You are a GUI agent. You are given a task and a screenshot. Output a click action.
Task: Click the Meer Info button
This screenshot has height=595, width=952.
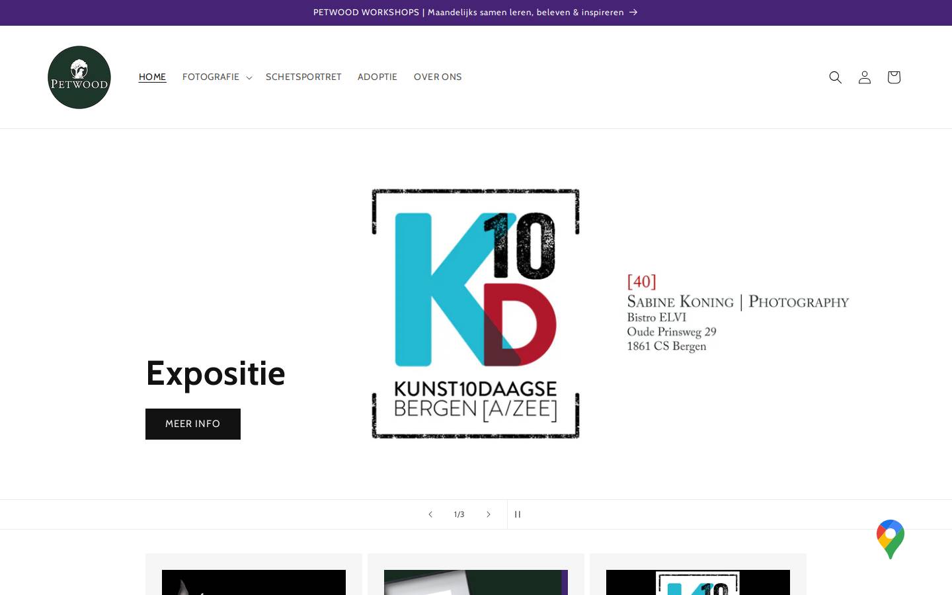coord(193,424)
